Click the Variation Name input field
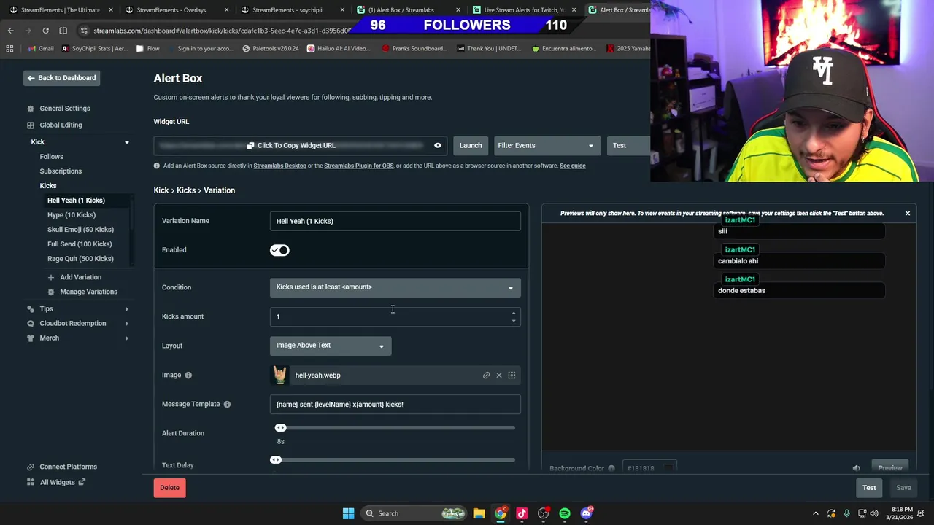The image size is (934, 525). (x=395, y=221)
